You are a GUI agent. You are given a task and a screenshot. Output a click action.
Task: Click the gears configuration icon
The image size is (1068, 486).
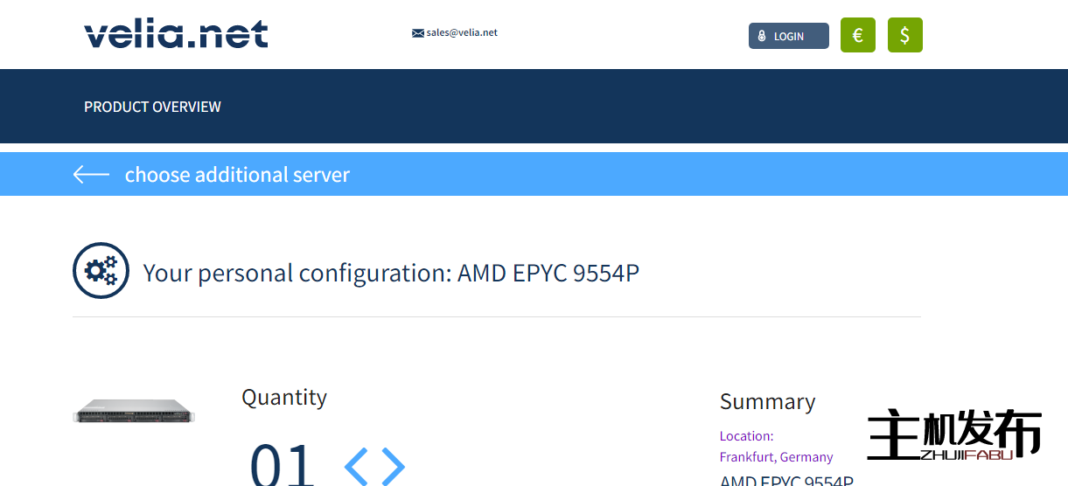101,271
